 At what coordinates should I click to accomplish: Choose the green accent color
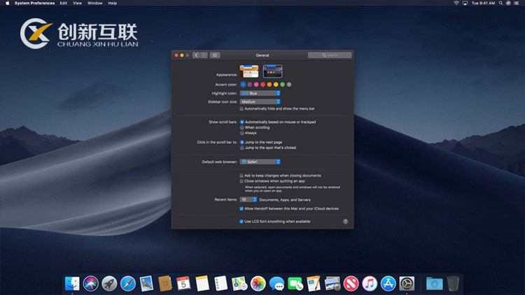282,85
